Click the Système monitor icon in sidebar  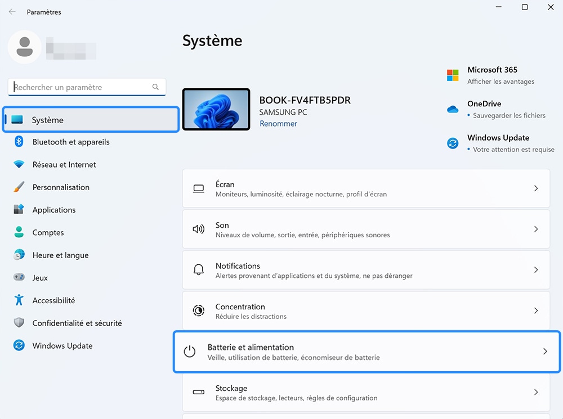17,119
